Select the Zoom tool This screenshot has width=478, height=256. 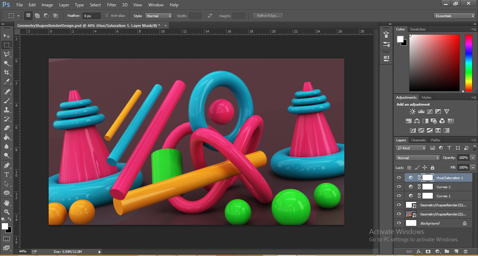tap(6, 212)
